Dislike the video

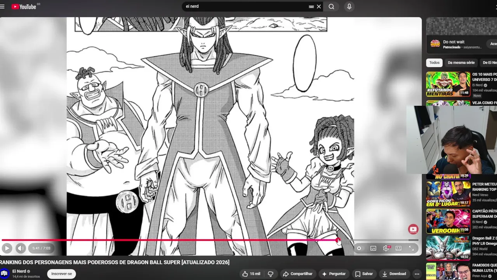271,274
